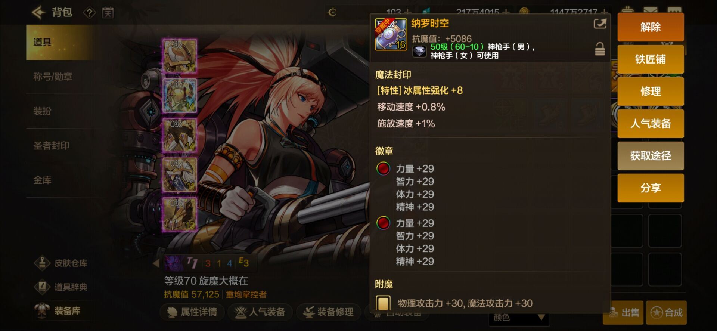Switch to the 称号/勋章 tab
Viewport: 717px width, 331px height.
53,77
